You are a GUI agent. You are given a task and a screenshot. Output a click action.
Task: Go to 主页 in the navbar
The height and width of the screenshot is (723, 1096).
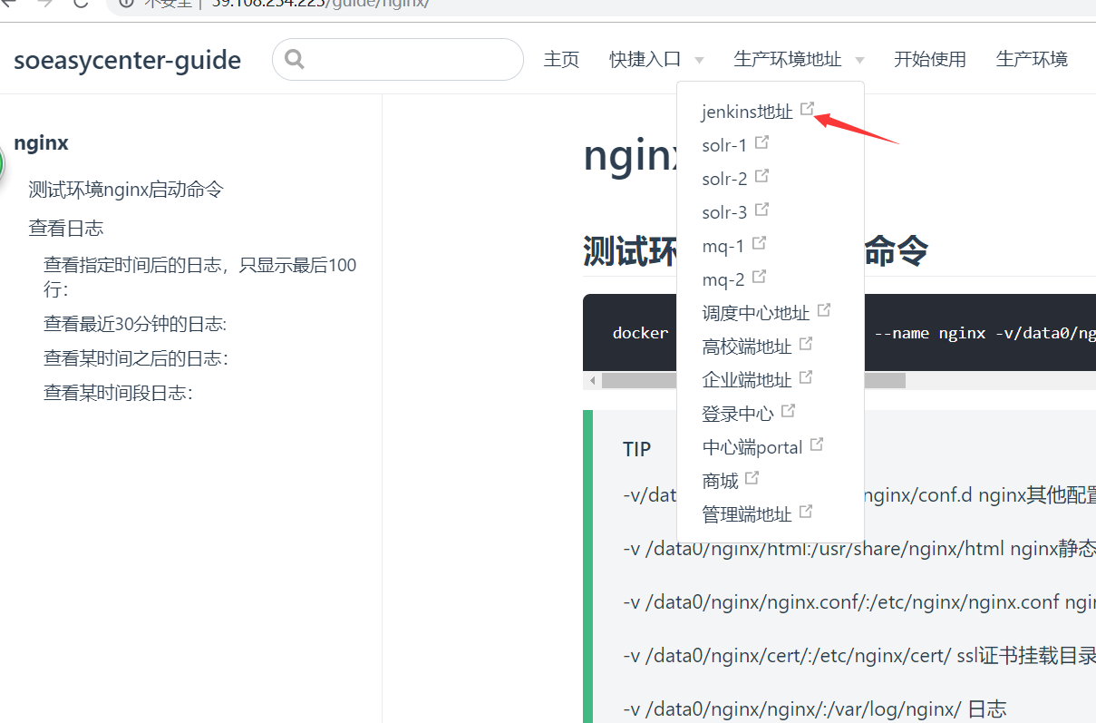pyautogui.click(x=561, y=59)
